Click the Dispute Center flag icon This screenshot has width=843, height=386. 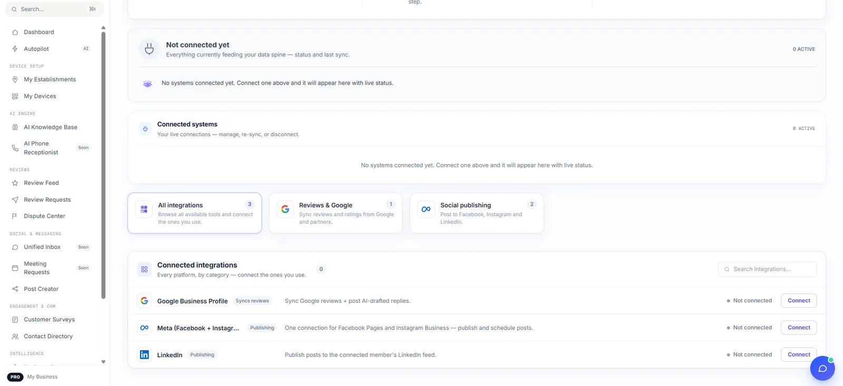pyautogui.click(x=15, y=216)
